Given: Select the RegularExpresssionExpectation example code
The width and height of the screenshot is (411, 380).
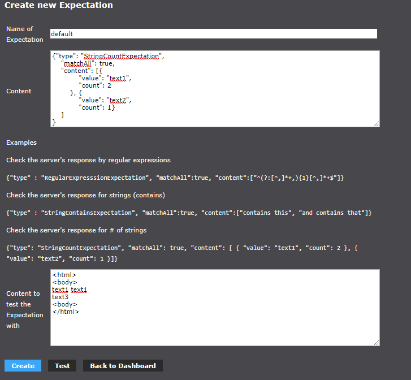Looking at the screenshot, I should coord(175,178).
